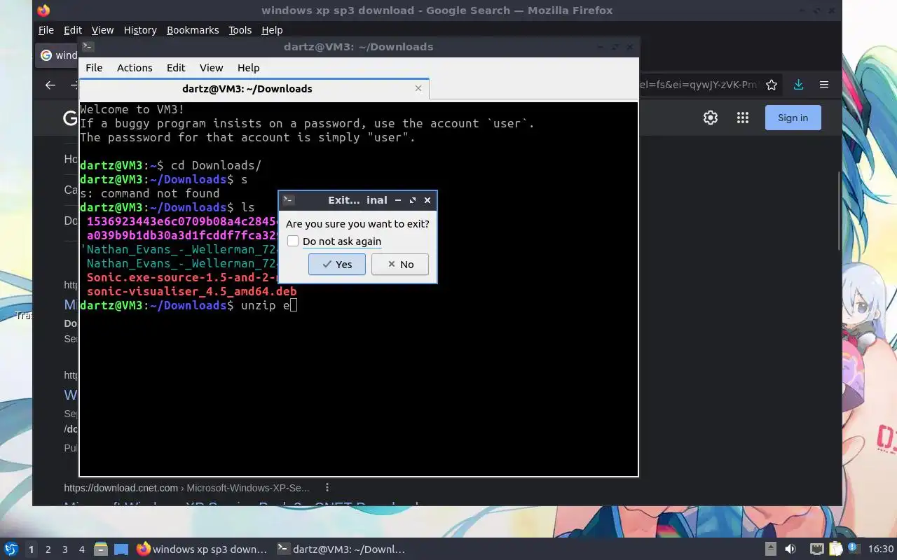Close the Exit confirmation dialog
Viewport: 897px width, 560px height.
pyautogui.click(x=427, y=200)
